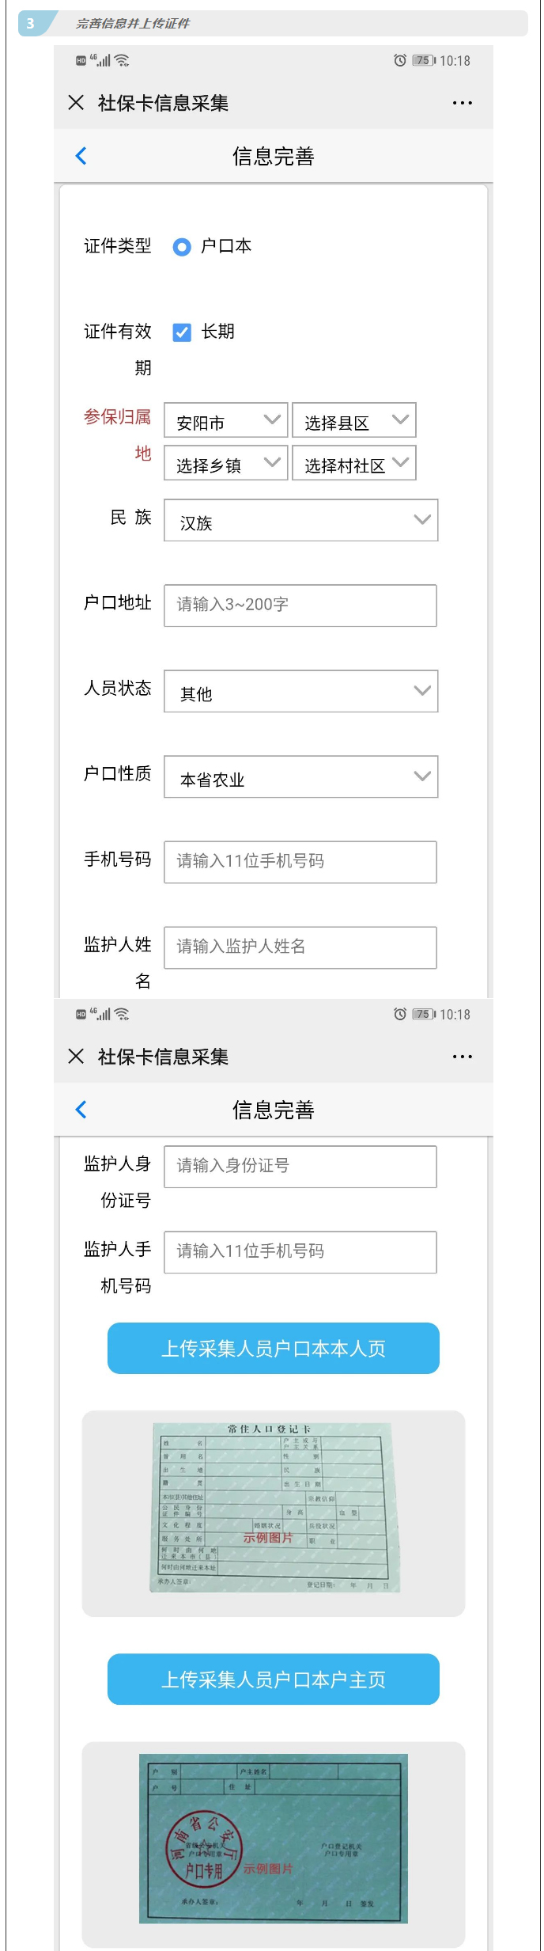
Task: Go back using the blue chevron arrow
Action: pyautogui.click(x=81, y=156)
